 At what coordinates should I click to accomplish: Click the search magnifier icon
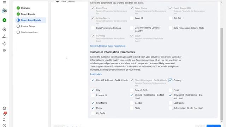(4, 120)
